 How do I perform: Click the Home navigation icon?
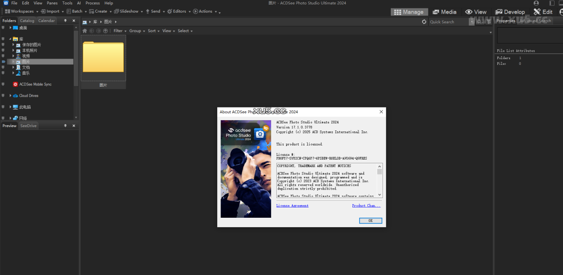(x=85, y=31)
